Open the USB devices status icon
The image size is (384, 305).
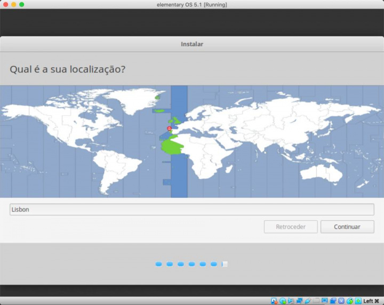click(x=308, y=301)
